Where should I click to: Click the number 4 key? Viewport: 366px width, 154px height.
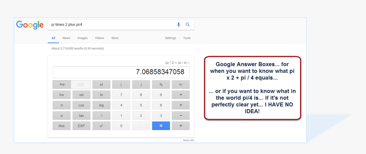[x=121, y=105]
